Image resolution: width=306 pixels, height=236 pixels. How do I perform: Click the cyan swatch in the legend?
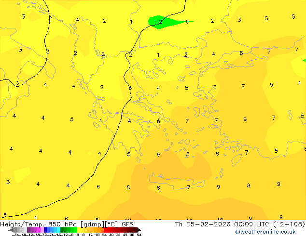pyautogui.click(x=59, y=230)
